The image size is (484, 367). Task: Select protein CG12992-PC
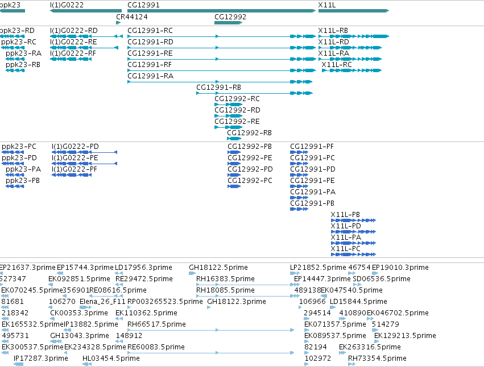click(x=234, y=186)
